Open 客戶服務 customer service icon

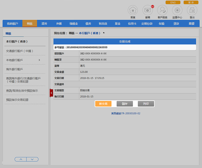coord(162,11)
